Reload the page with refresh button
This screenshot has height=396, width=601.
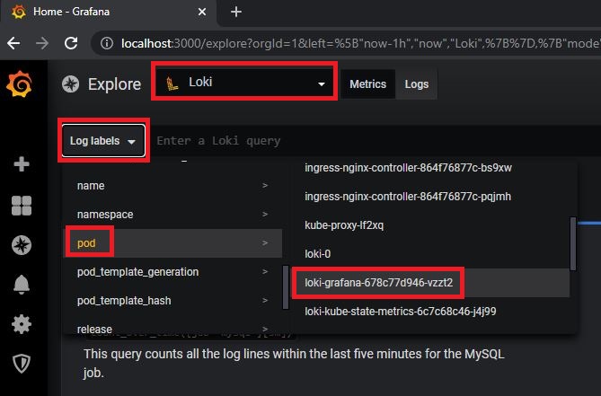tap(71, 43)
